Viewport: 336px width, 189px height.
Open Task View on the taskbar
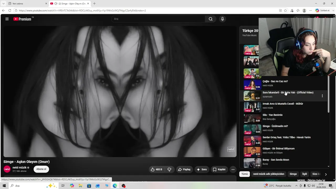63,186
